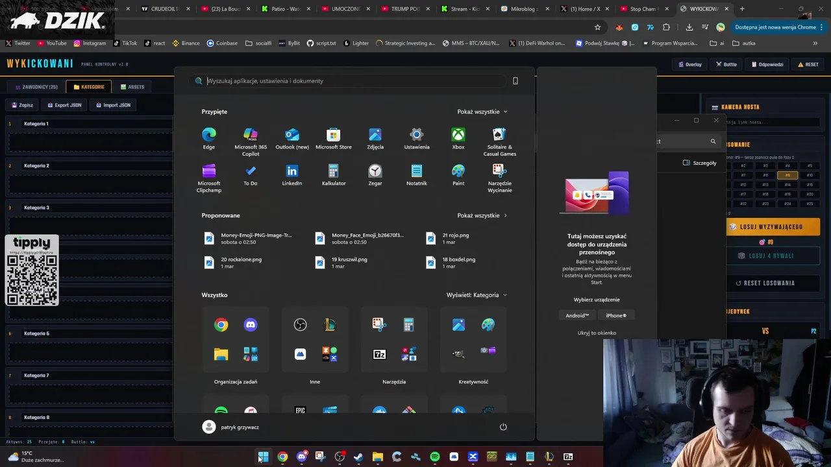Screen dimensions: 831x467
Task: Click the Zapisz button
Action: pos(21,105)
